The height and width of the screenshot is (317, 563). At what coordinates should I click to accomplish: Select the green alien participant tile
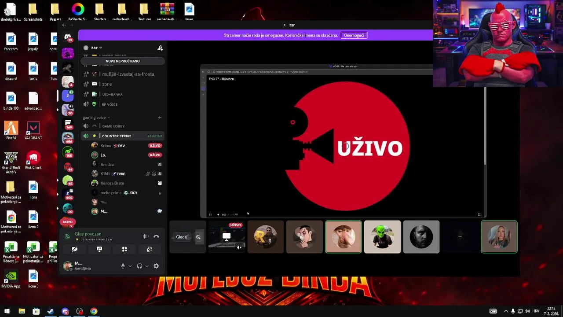coord(383,237)
